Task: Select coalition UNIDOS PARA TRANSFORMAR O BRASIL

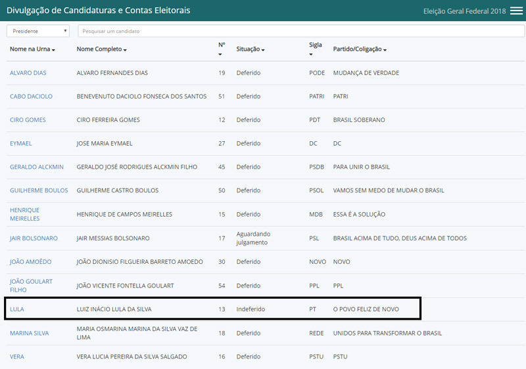Action: point(387,333)
